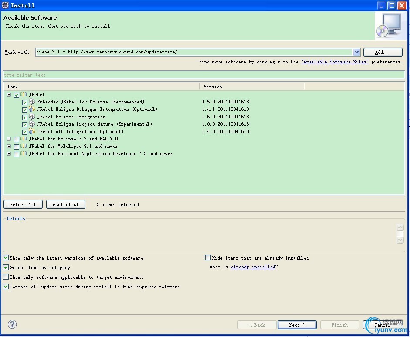The height and width of the screenshot is (337, 410).
Task: Click Details scrollbar down arrow
Action: point(400,239)
